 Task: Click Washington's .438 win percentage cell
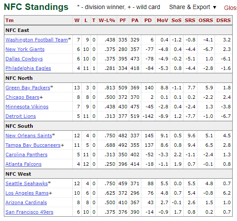click(x=107, y=40)
